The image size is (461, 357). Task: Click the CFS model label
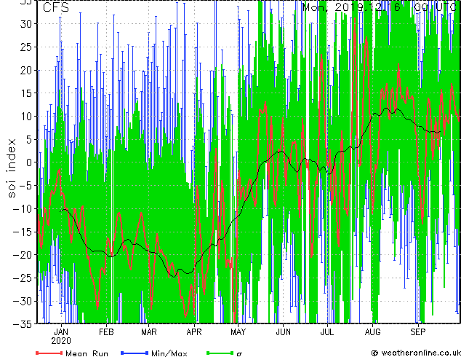(x=56, y=7)
